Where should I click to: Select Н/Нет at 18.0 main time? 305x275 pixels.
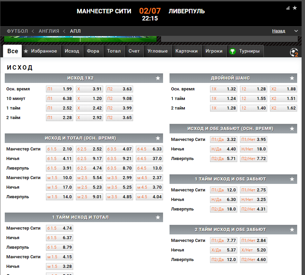254,149
